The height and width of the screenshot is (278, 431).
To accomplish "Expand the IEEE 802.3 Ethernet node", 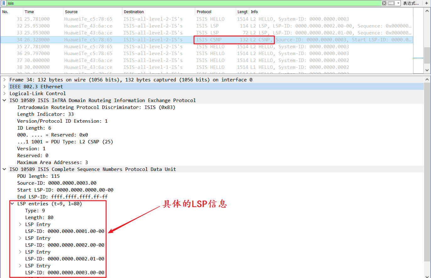I will 4,87.
